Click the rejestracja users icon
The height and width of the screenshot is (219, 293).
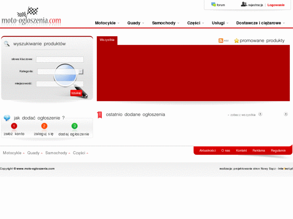pyautogui.click(x=244, y=4)
